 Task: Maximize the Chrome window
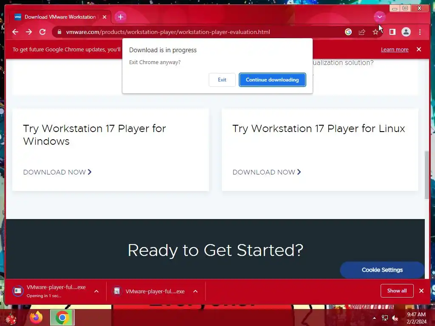coord(405,8)
